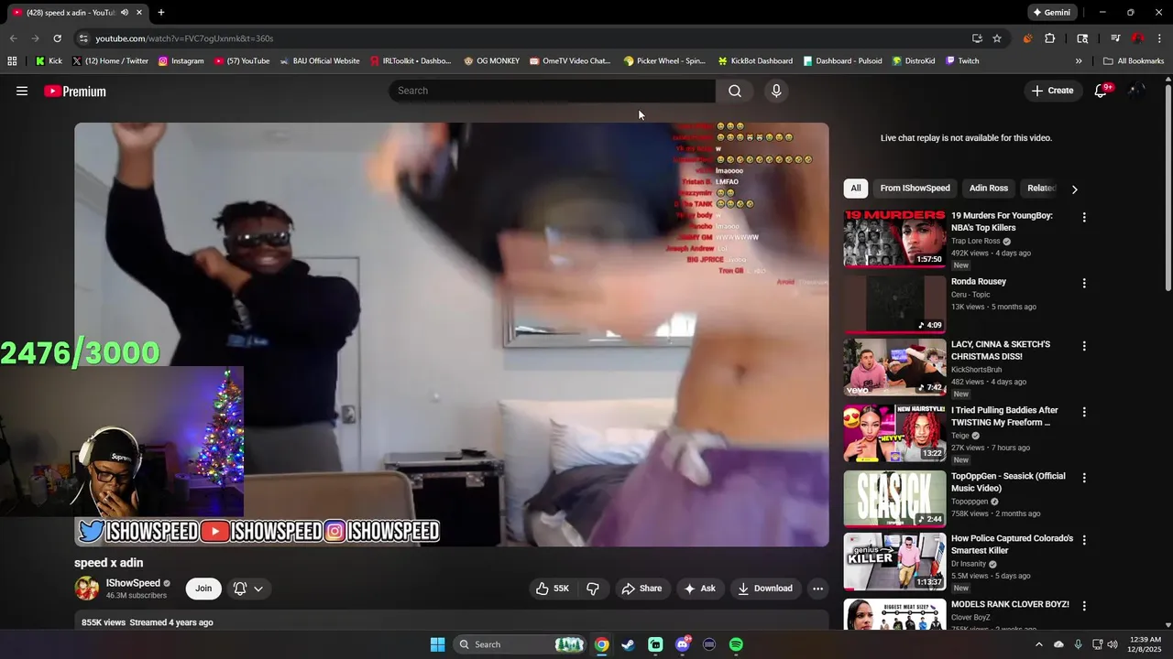
Task: Open options for I Tried Pulling Baddies video
Action: (x=1084, y=412)
